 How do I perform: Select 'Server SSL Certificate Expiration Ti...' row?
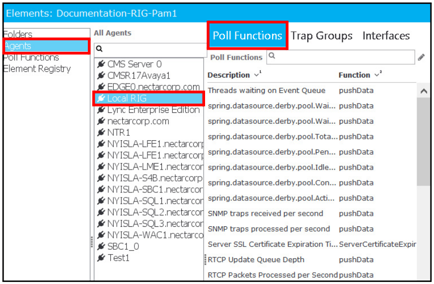[x=311, y=244]
